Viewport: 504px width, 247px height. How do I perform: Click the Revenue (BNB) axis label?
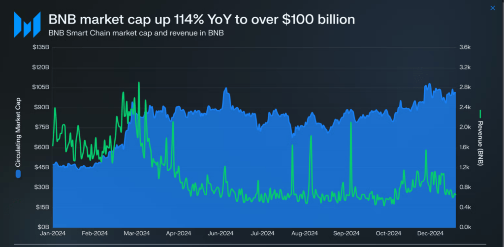click(x=480, y=143)
